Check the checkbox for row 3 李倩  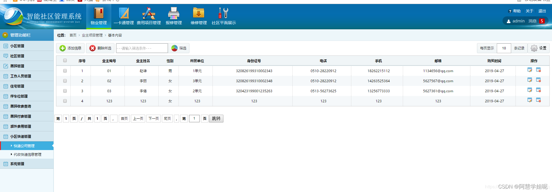point(65,91)
